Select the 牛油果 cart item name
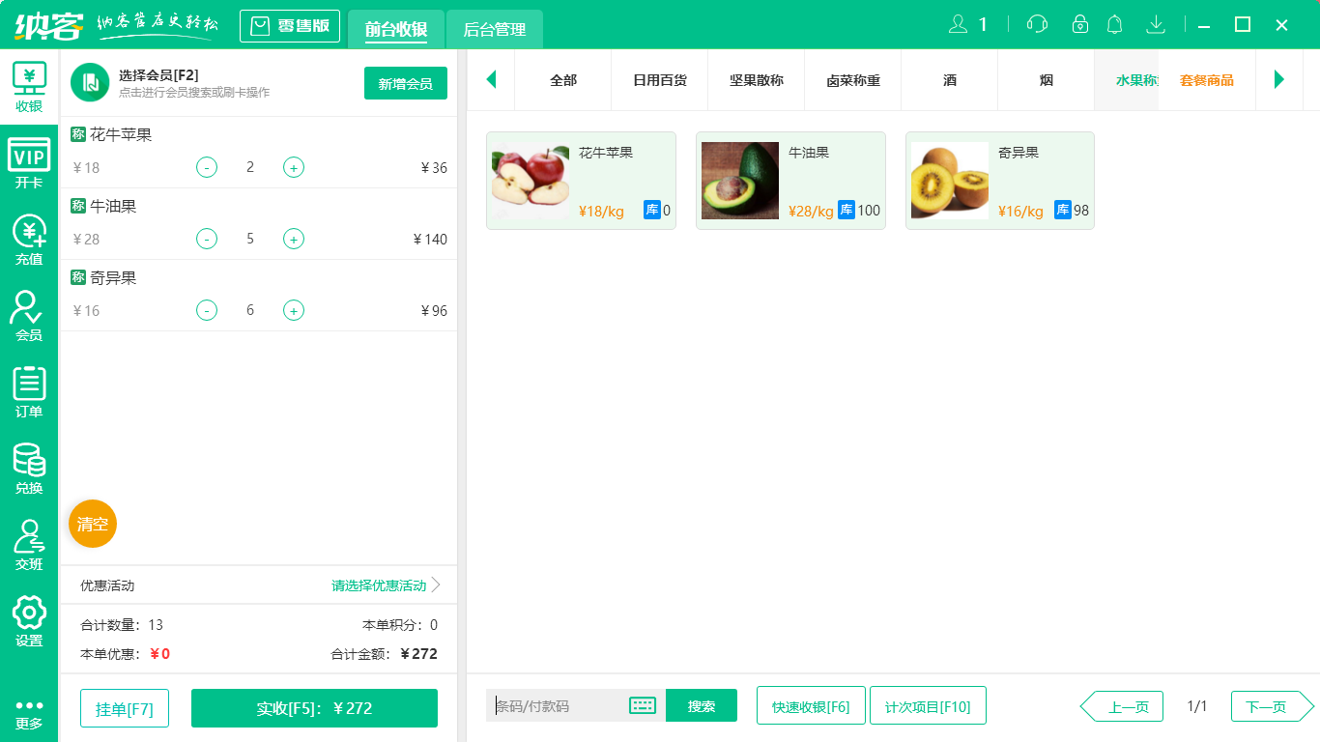The width and height of the screenshot is (1320, 742). 113,207
